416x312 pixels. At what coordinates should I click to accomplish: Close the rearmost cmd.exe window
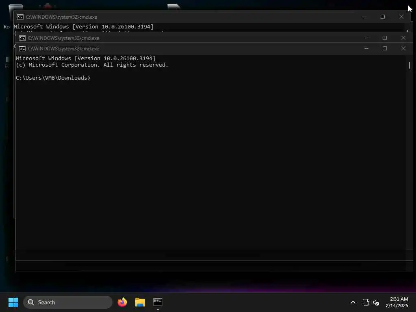pos(401,17)
